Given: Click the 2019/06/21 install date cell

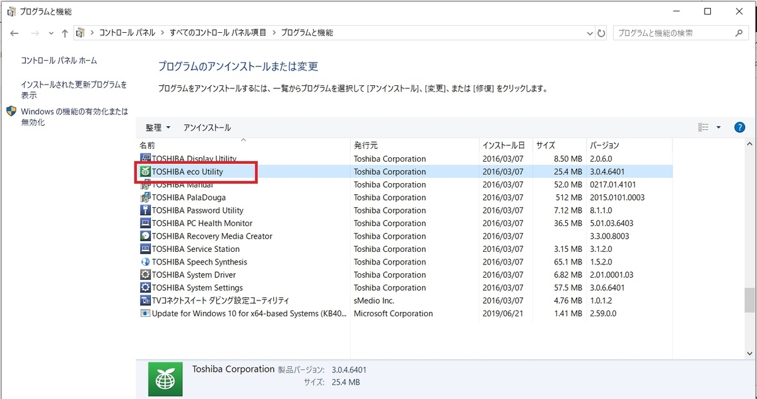Looking at the screenshot, I should pyautogui.click(x=503, y=313).
